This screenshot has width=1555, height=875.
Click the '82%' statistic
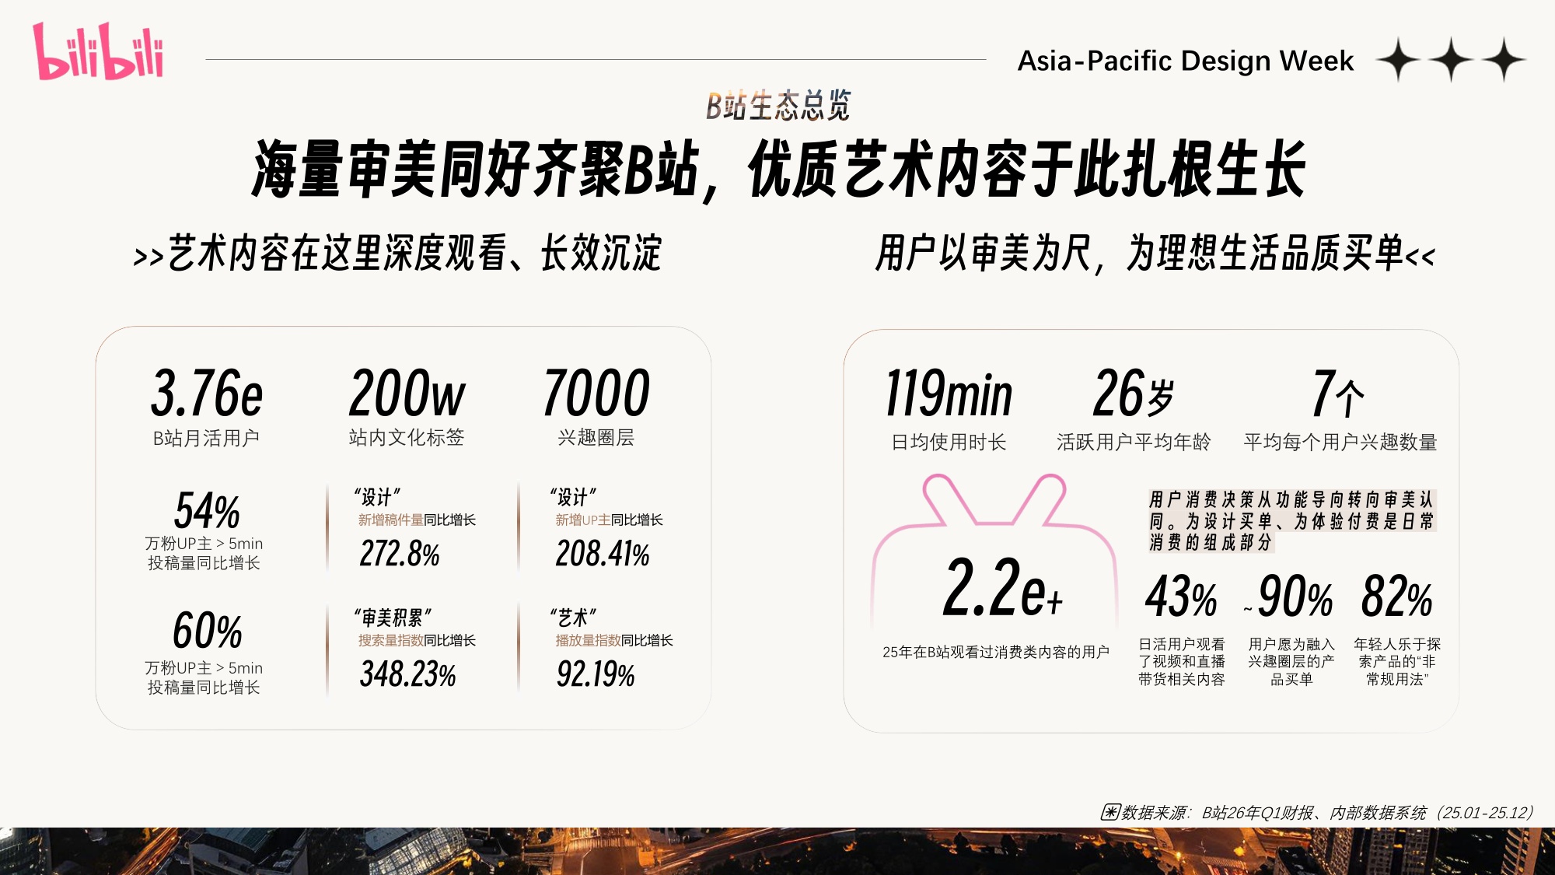(x=1396, y=597)
